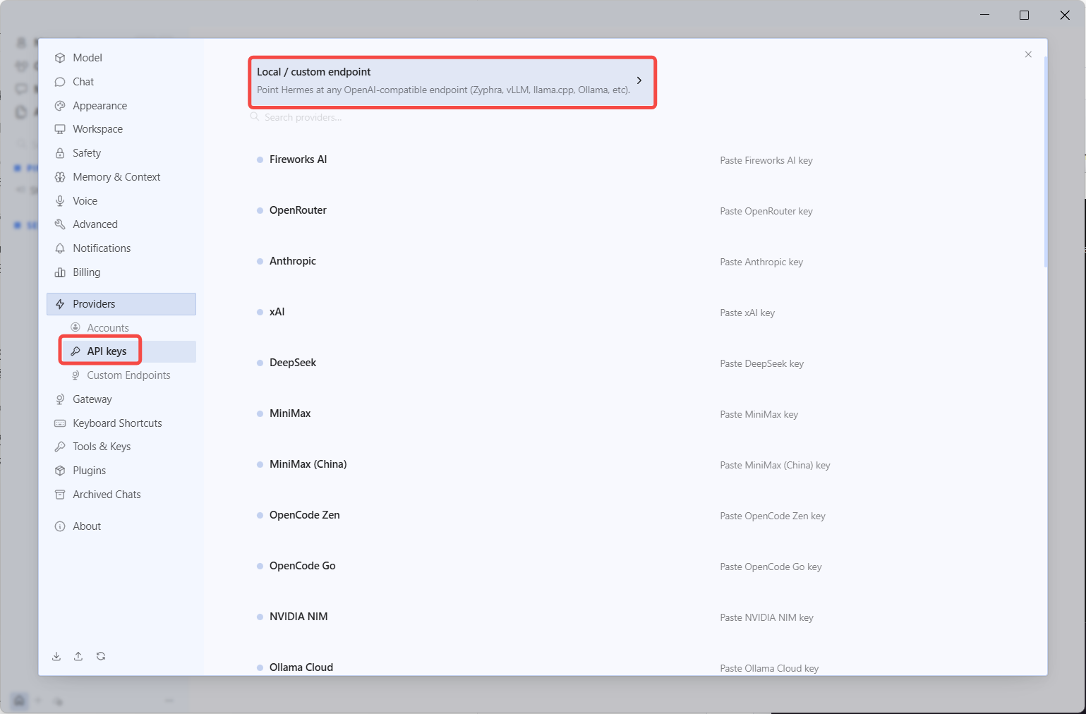
Task: Go to Memory & Context settings
Action: [121, 177]
